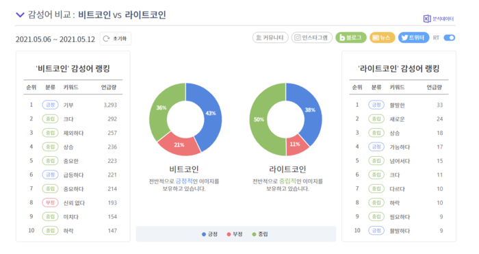This screenshot has height=254, width=479.
Task: Switch off the RT toggle
Action: click(x=450, y=38)
